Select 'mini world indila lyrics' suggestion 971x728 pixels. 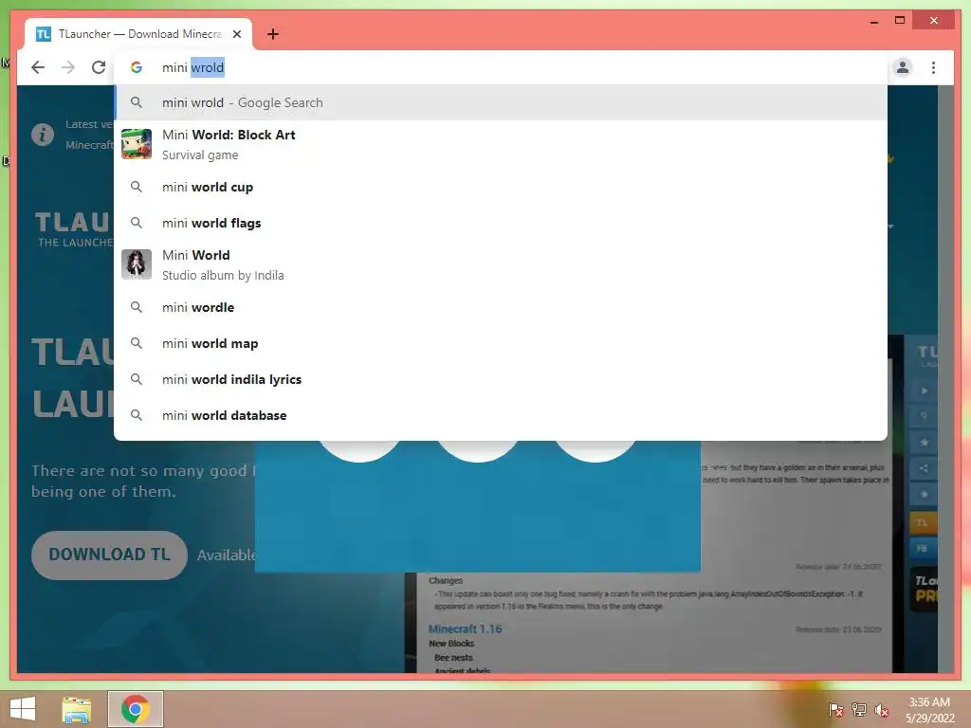[x=501, y=379]
